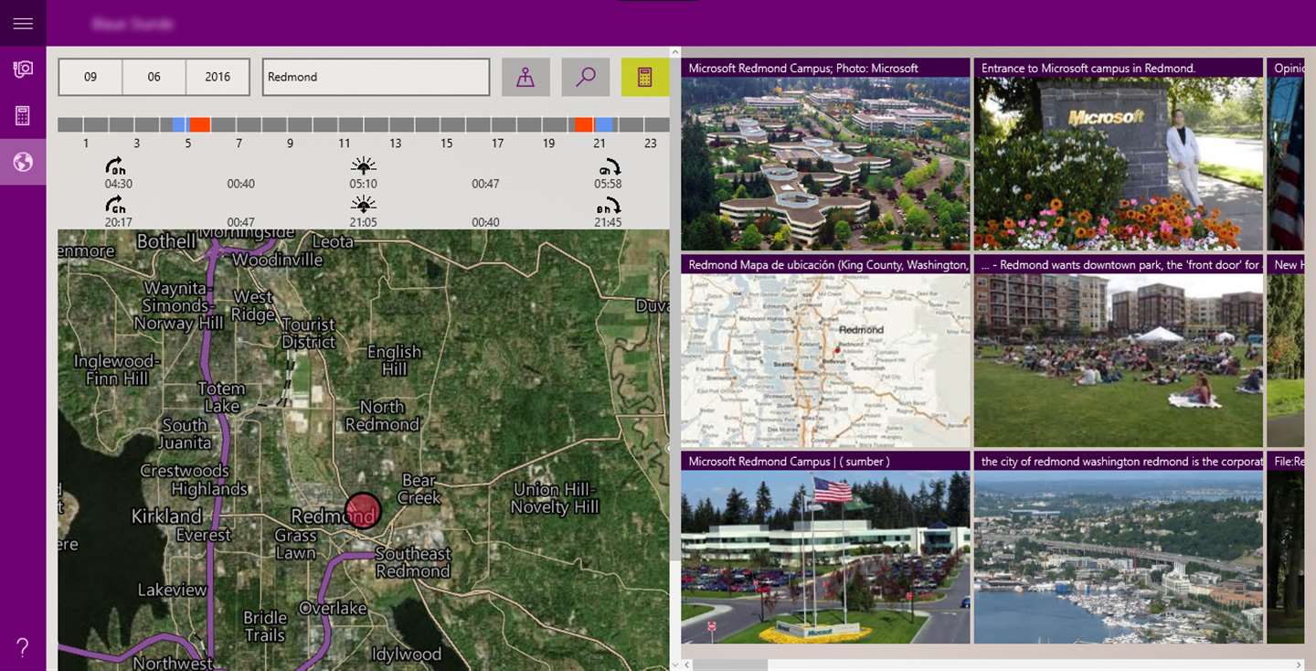
Task: Click the morning blue hour start icon at 04:30
Action: pos(116,165)
